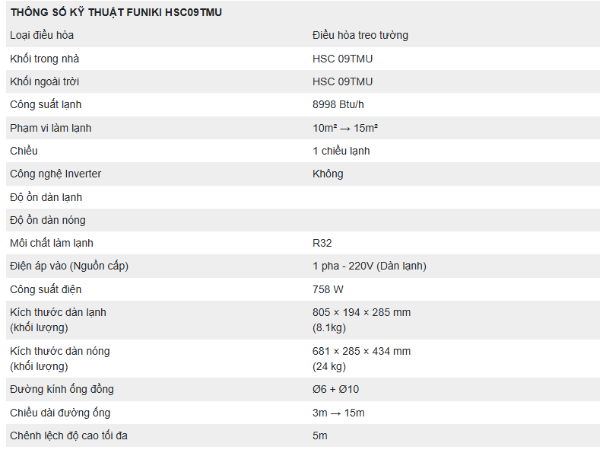Image resolution: width=603 pixels, height=453 pixels.
Task: Click the 'Kích thước dàn nóng' label
Action: (59, 351)
